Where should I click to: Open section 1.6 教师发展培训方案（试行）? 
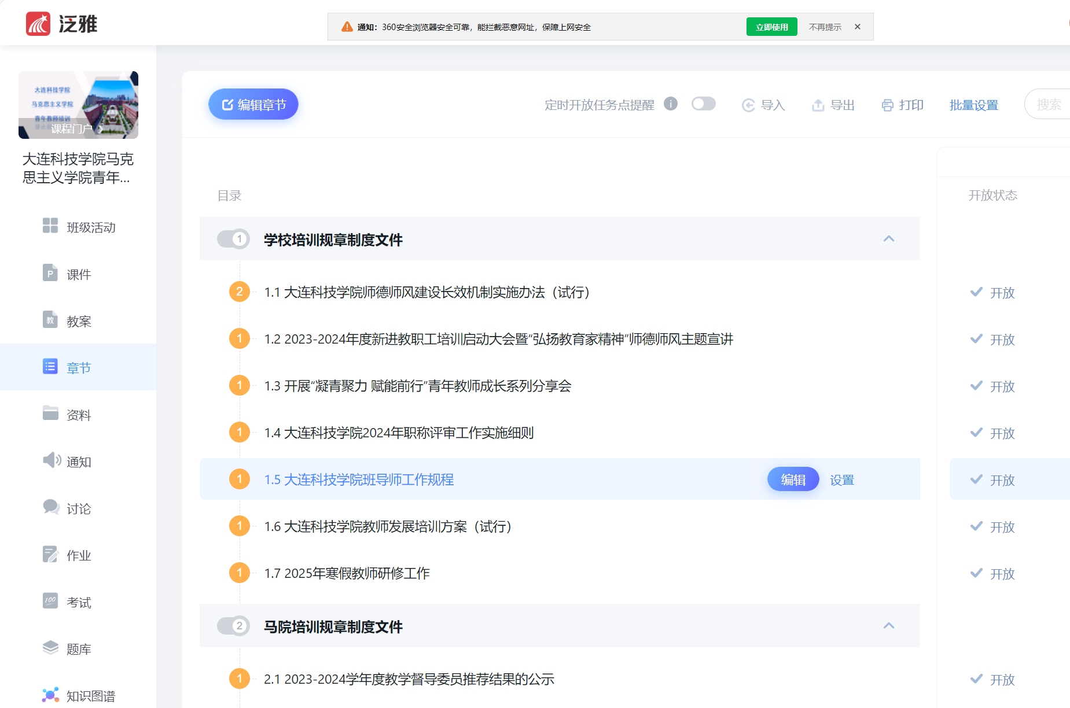tap(388, 526)
